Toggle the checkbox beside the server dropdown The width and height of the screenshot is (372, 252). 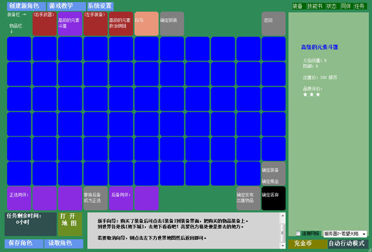point(298,233)
